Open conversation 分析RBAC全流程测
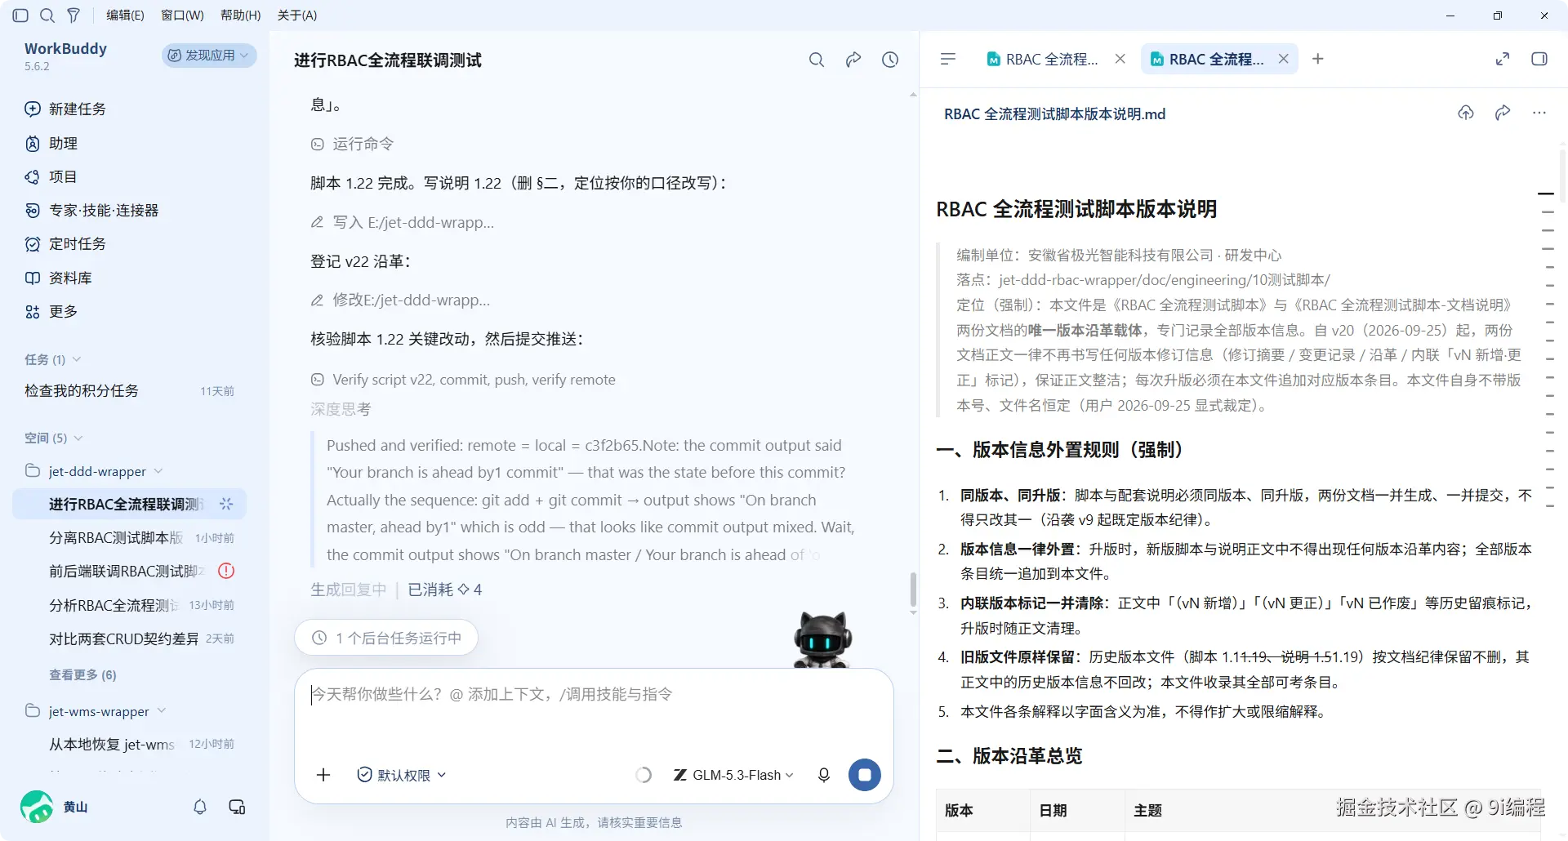Screen dimensions: 1568x841 (x=129, y=605)
